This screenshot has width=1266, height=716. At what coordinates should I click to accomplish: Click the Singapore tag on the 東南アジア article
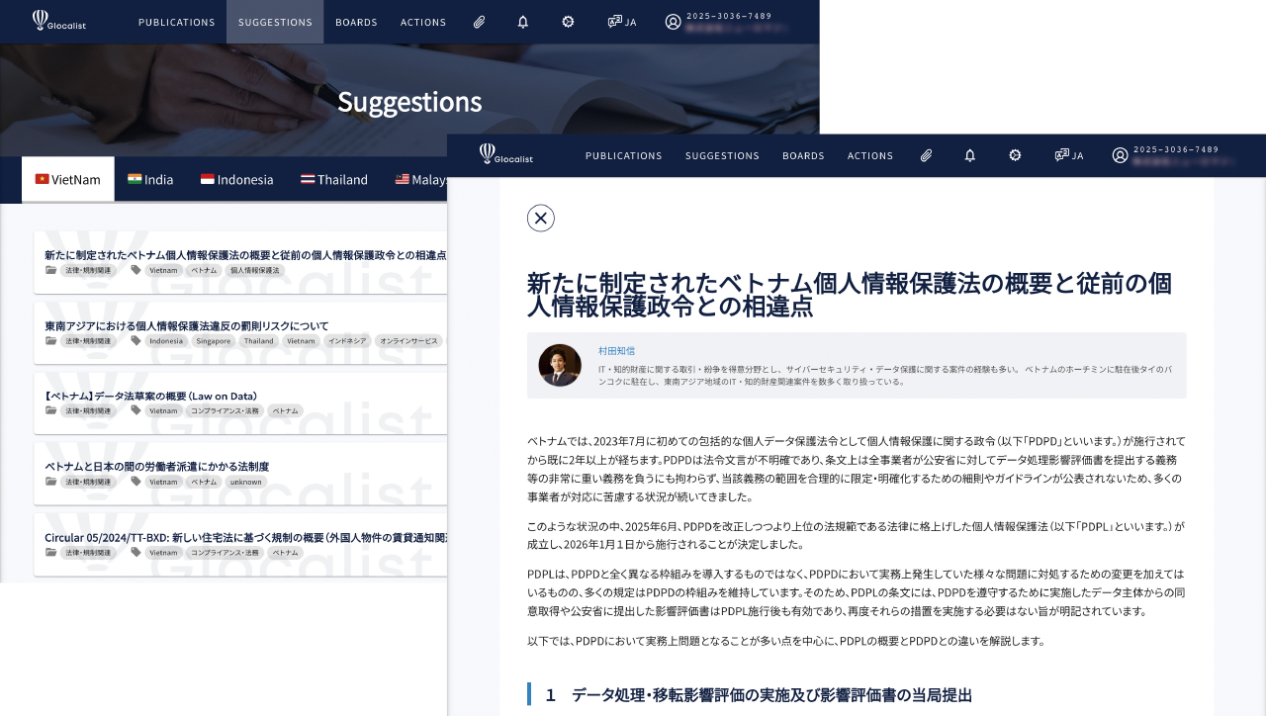click(x=213, y=341)
